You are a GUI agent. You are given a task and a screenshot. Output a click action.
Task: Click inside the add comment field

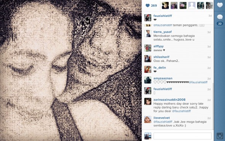click(x=182, y=136)
